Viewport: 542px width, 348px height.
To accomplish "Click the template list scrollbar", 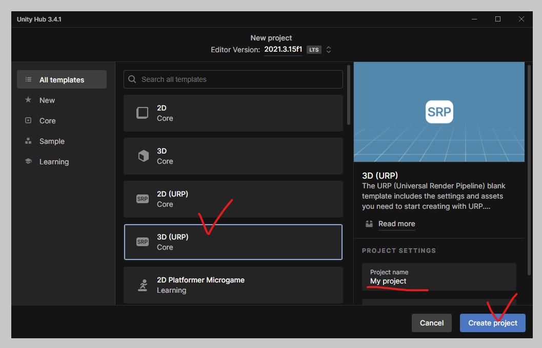I will point(349,95).
